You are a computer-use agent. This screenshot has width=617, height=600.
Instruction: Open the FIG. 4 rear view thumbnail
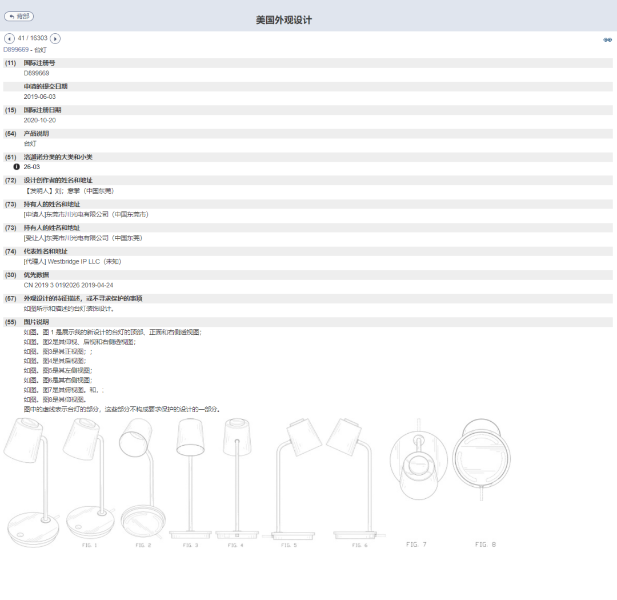237,482
